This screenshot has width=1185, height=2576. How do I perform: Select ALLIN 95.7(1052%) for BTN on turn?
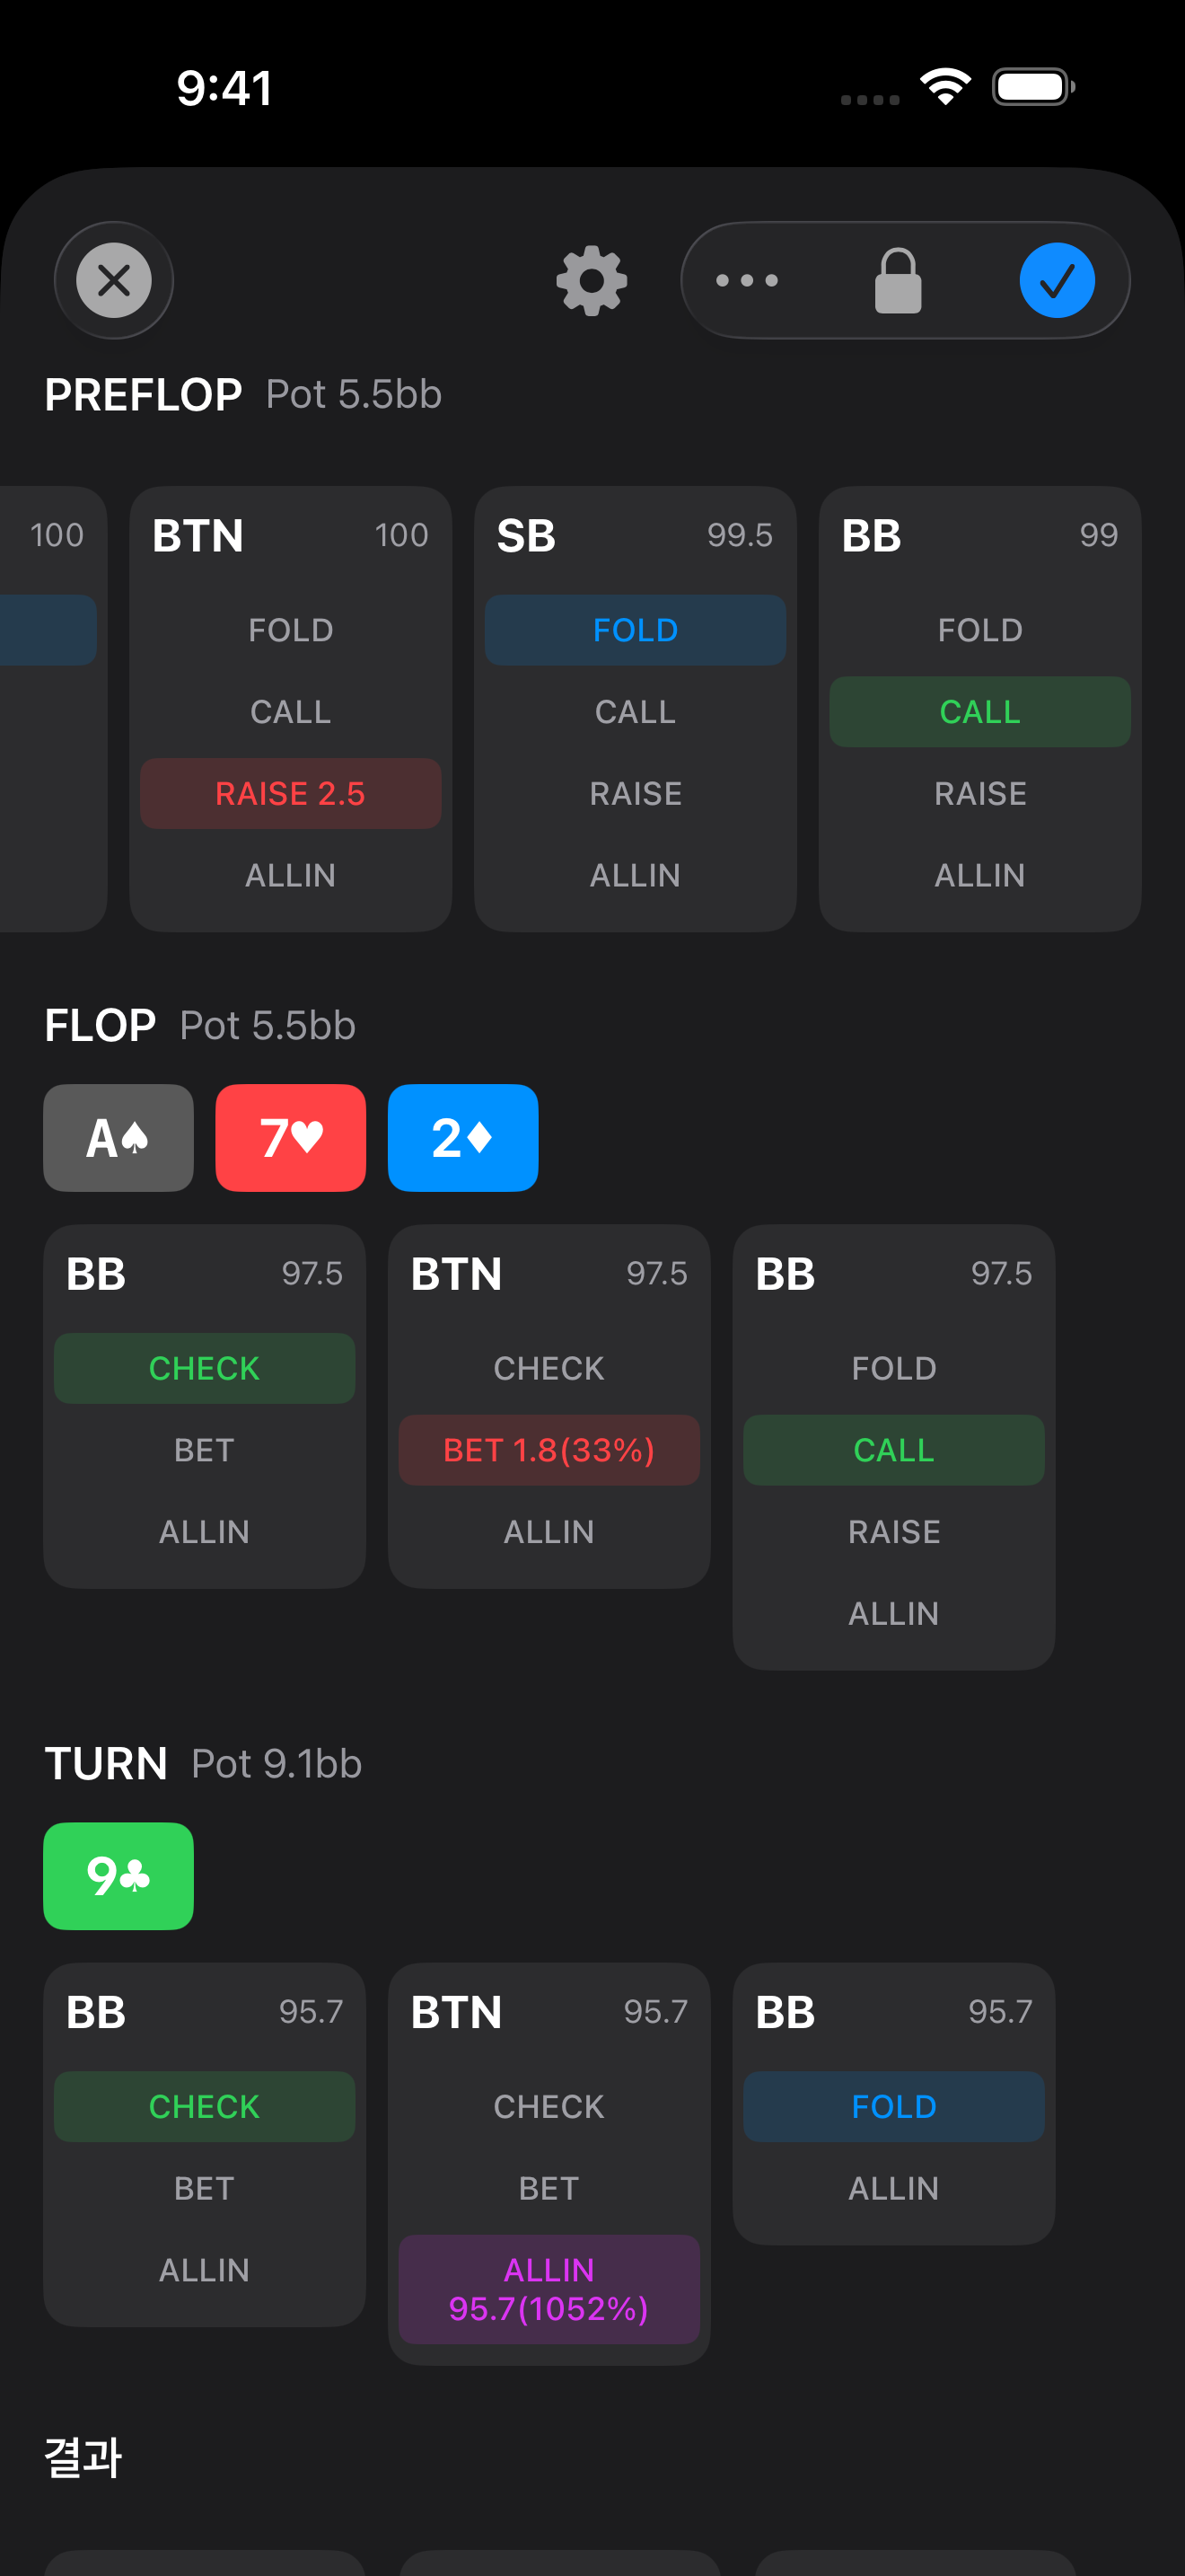549,2290
